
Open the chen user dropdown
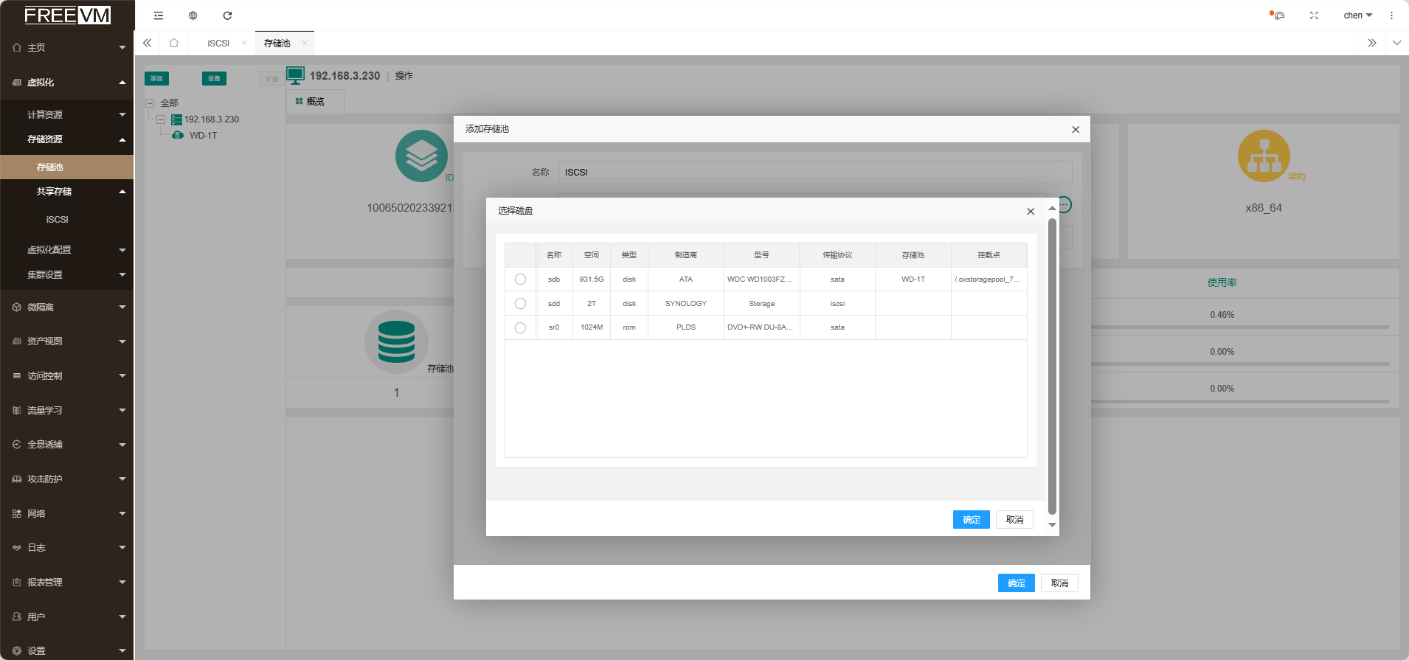(1357, 15)
